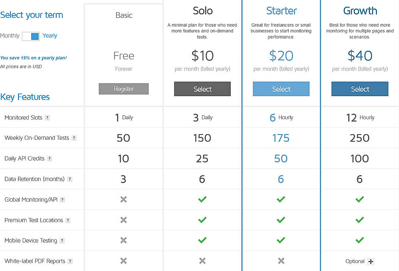Click the Premium Test Locations question mark
The height and width of the screenshot is (271, 399).
(x=68, y=220)
